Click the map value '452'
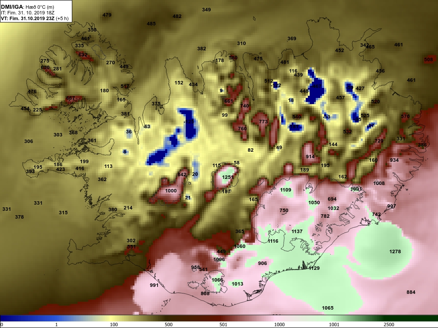438x328 pixels. [x=339, y=50]
